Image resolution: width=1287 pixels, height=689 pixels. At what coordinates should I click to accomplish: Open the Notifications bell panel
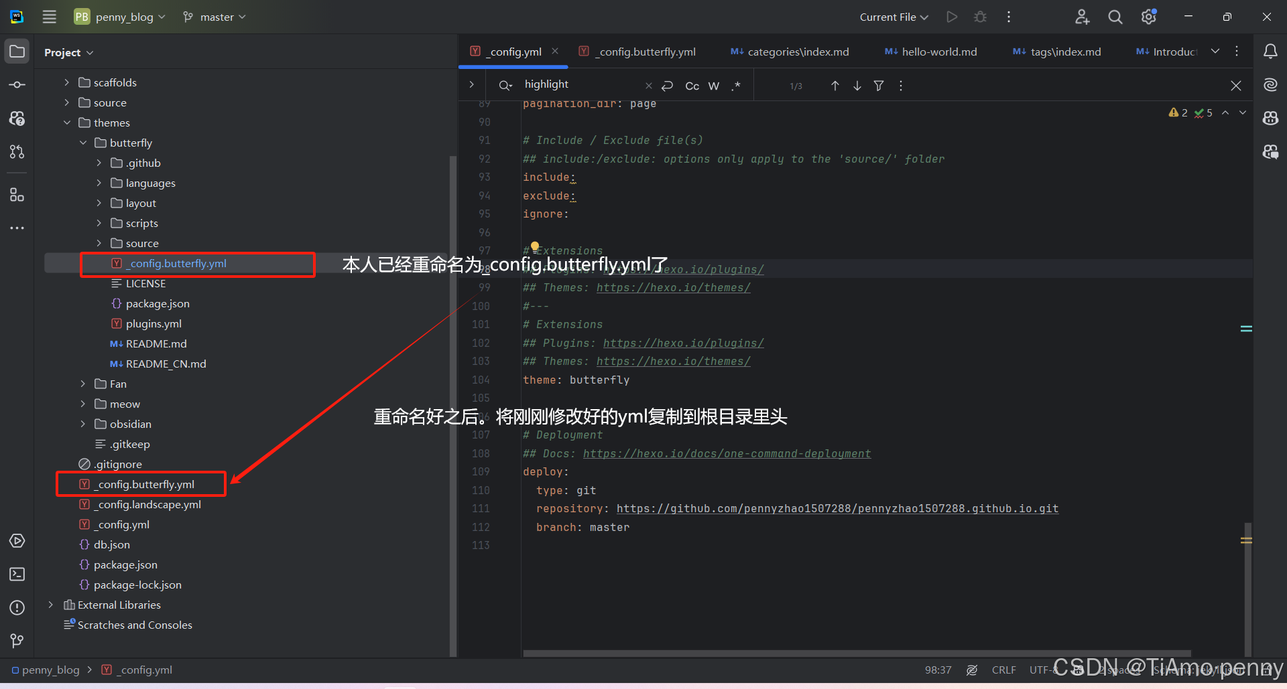1270,51
